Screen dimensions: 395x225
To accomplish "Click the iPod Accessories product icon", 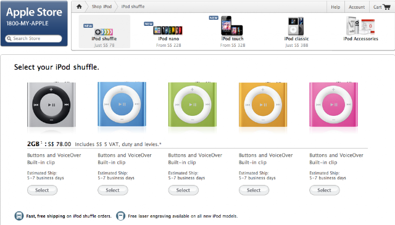I will click(360, 26).
